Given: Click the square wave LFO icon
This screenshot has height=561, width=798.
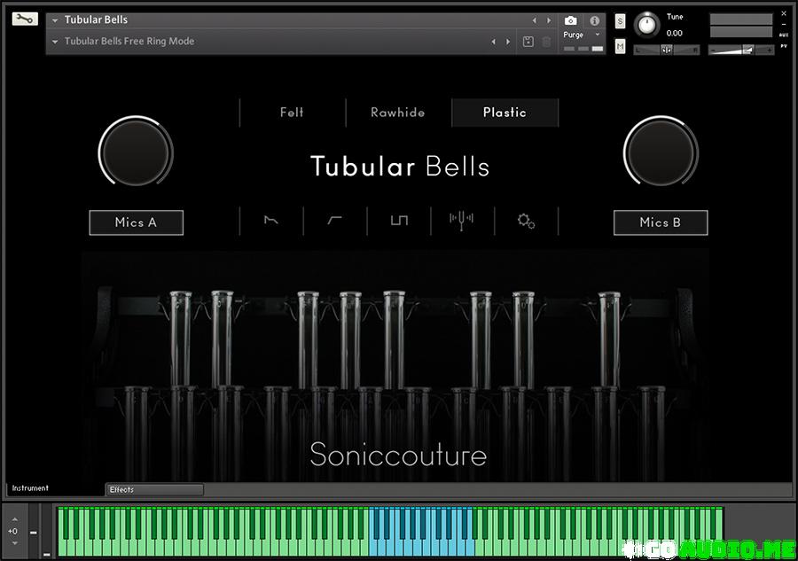Looking at the screenshot, I should (399, 221).
